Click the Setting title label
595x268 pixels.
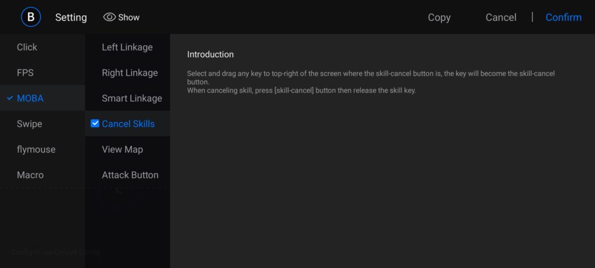(71, 17)
